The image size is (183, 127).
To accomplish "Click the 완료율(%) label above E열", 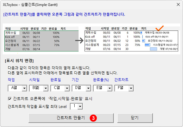I will click(101, 80).
